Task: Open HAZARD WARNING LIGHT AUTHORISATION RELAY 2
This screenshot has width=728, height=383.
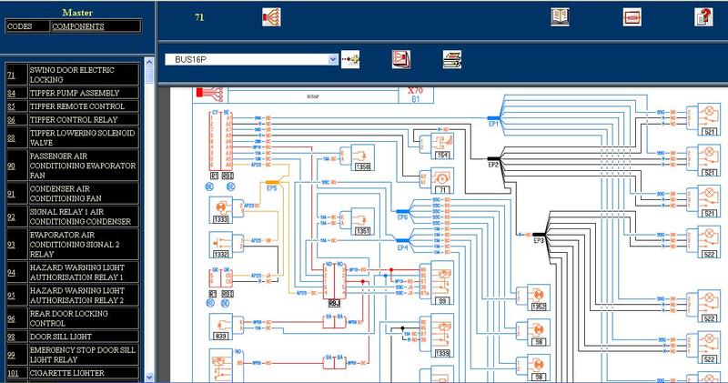Action: pyautogui.click(x=83, y=296)
